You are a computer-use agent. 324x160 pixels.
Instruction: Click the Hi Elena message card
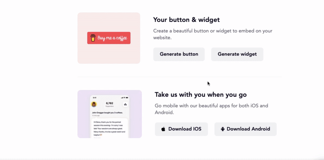click(x=110, y=128)
